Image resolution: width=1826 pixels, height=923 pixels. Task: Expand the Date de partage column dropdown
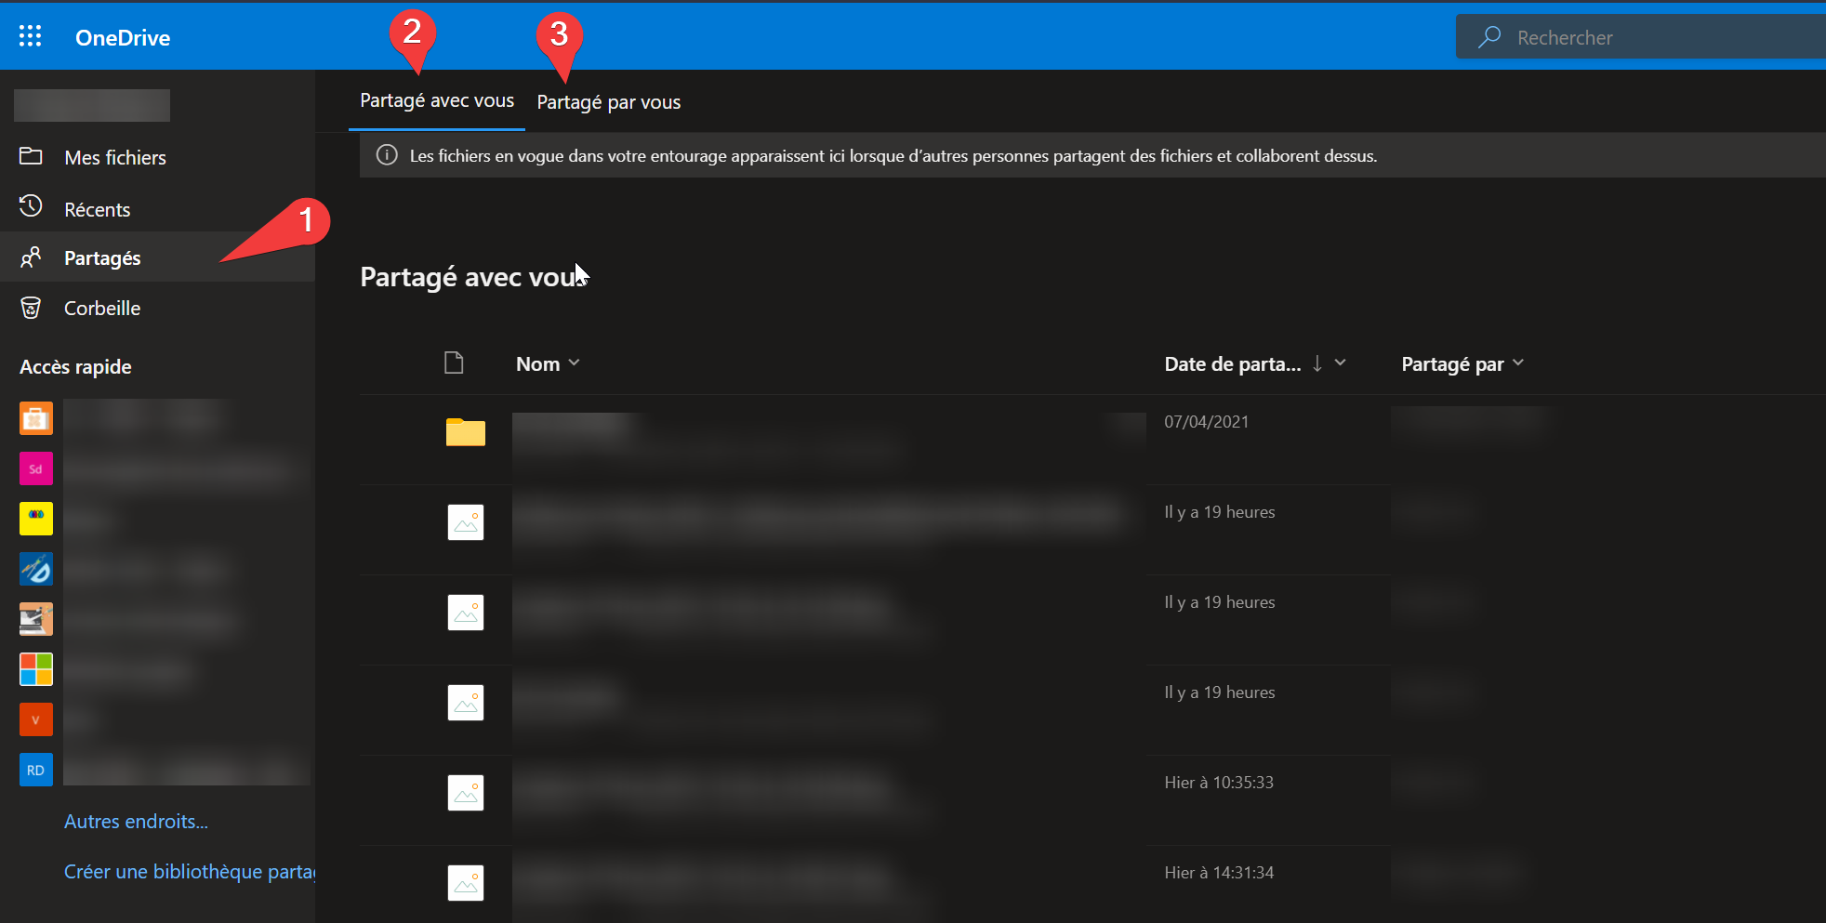[x=1340, y=363]
